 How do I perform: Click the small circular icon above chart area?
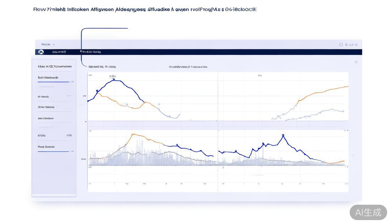coord(356,62)
